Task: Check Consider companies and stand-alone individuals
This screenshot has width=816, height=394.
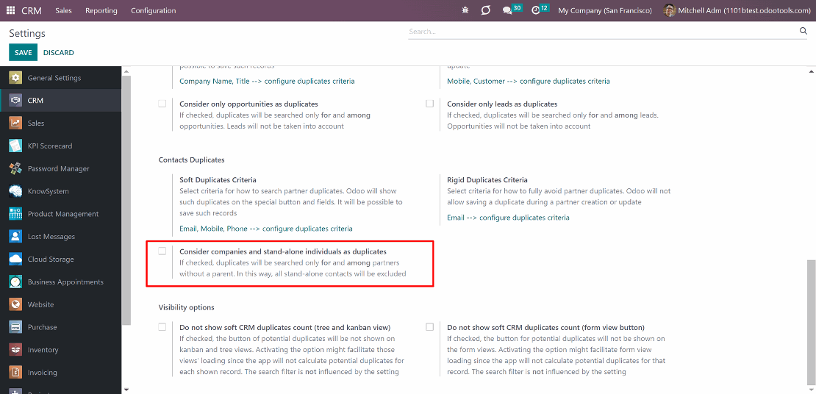Action: (162, 251)
